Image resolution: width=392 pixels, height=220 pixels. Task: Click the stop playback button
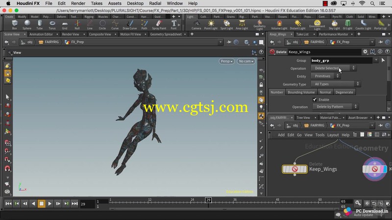(42, 203)
